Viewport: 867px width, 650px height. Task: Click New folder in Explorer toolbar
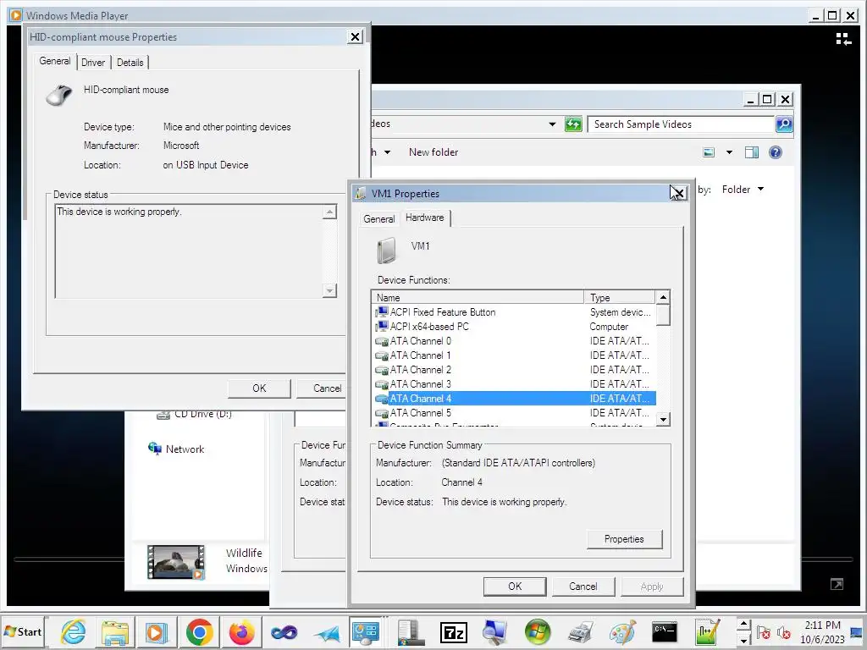[433, 152]
